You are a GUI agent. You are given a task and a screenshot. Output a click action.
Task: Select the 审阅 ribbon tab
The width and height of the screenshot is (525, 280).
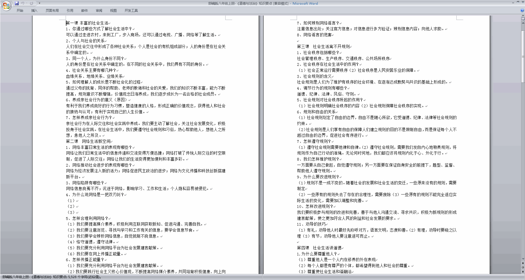click(x=99, y=10)
